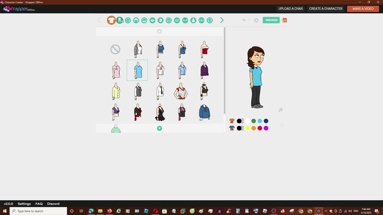The image size is (383, 215).
Task: Pick the red color swatch
Action: click(260, 128)
